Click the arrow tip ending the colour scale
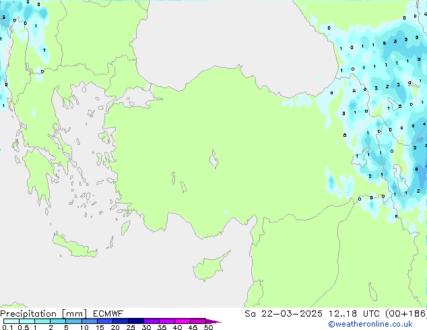The height and width of the screenshot is (330, 427). click(213, 321)
